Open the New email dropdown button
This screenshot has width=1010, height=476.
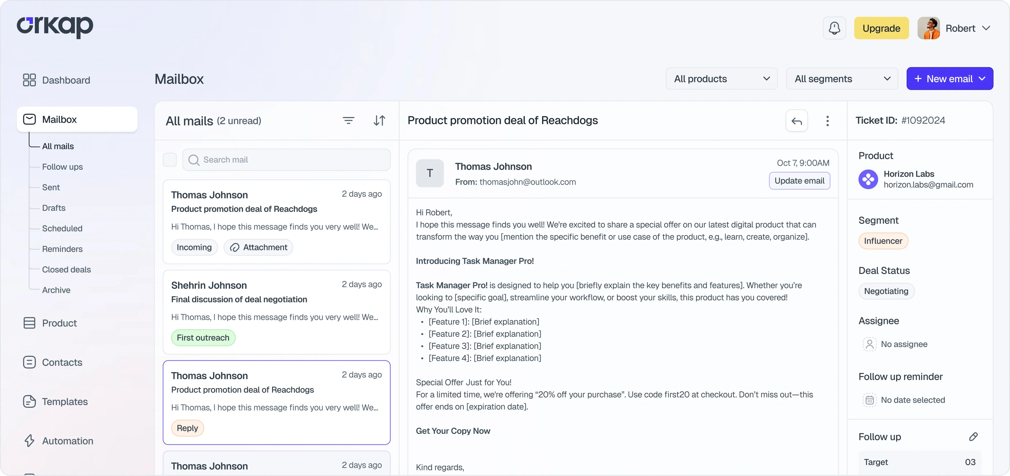[x=950, y=79]
